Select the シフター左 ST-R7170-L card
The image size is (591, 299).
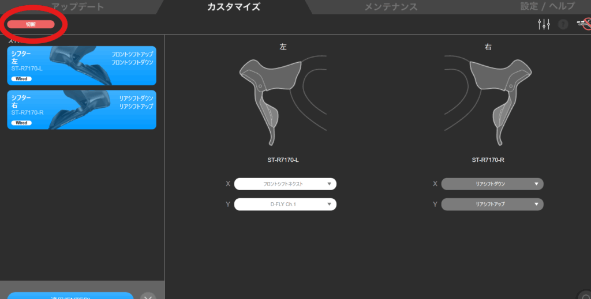(81, 66)
